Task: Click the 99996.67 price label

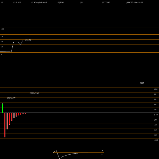Action: (x=11, y=98)
